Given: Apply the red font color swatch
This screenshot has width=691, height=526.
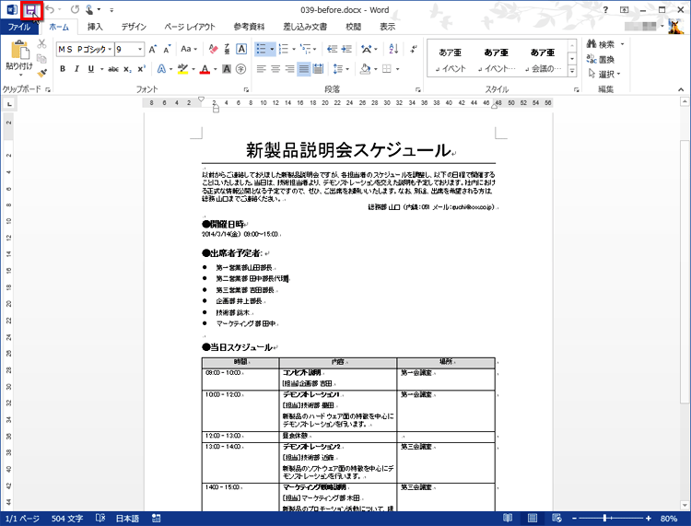Looking at the screenshot, I should 205,69.
